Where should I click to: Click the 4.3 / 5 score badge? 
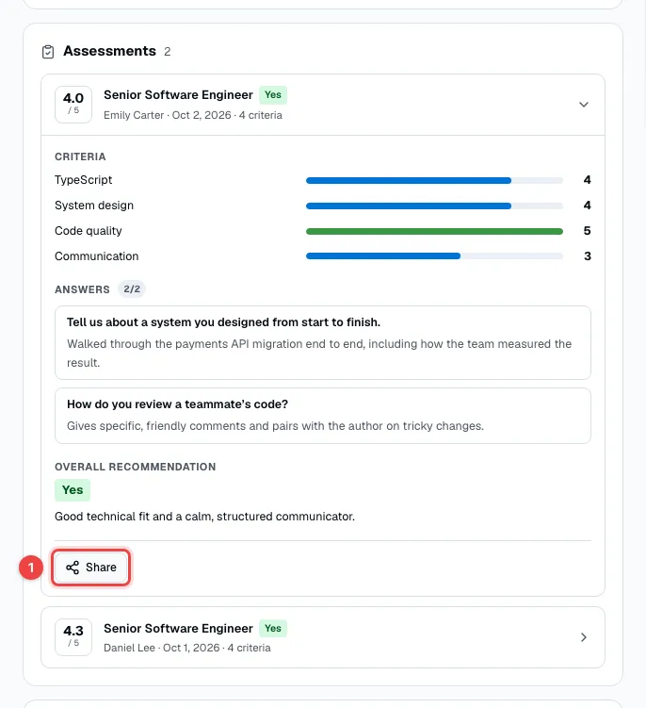point(73,637)
